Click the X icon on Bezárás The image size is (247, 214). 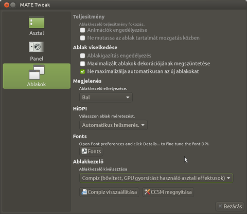(x=220, y=206)
